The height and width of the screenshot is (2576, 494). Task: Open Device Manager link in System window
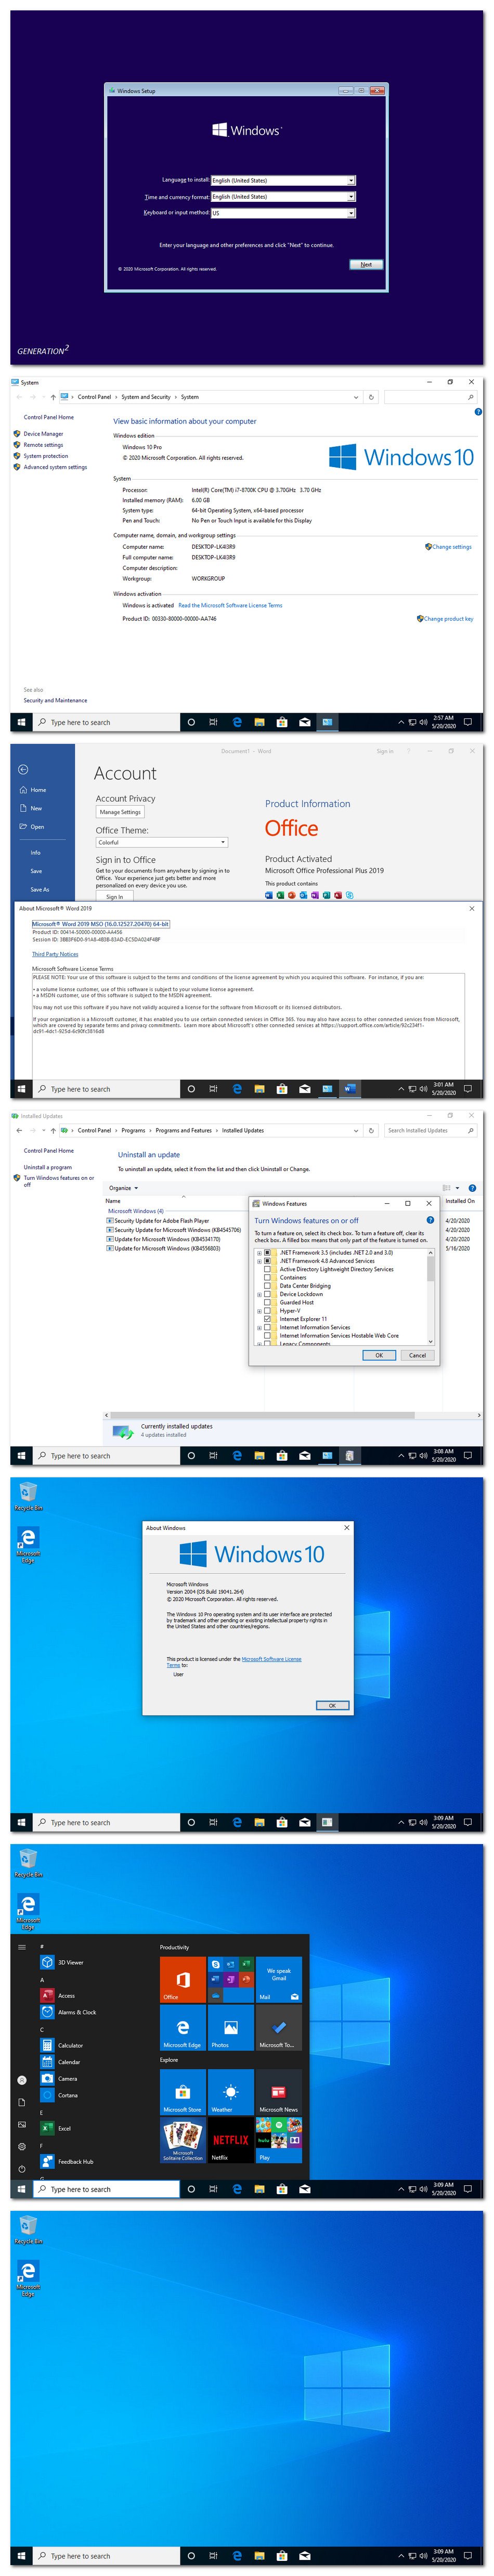point(43,434)
